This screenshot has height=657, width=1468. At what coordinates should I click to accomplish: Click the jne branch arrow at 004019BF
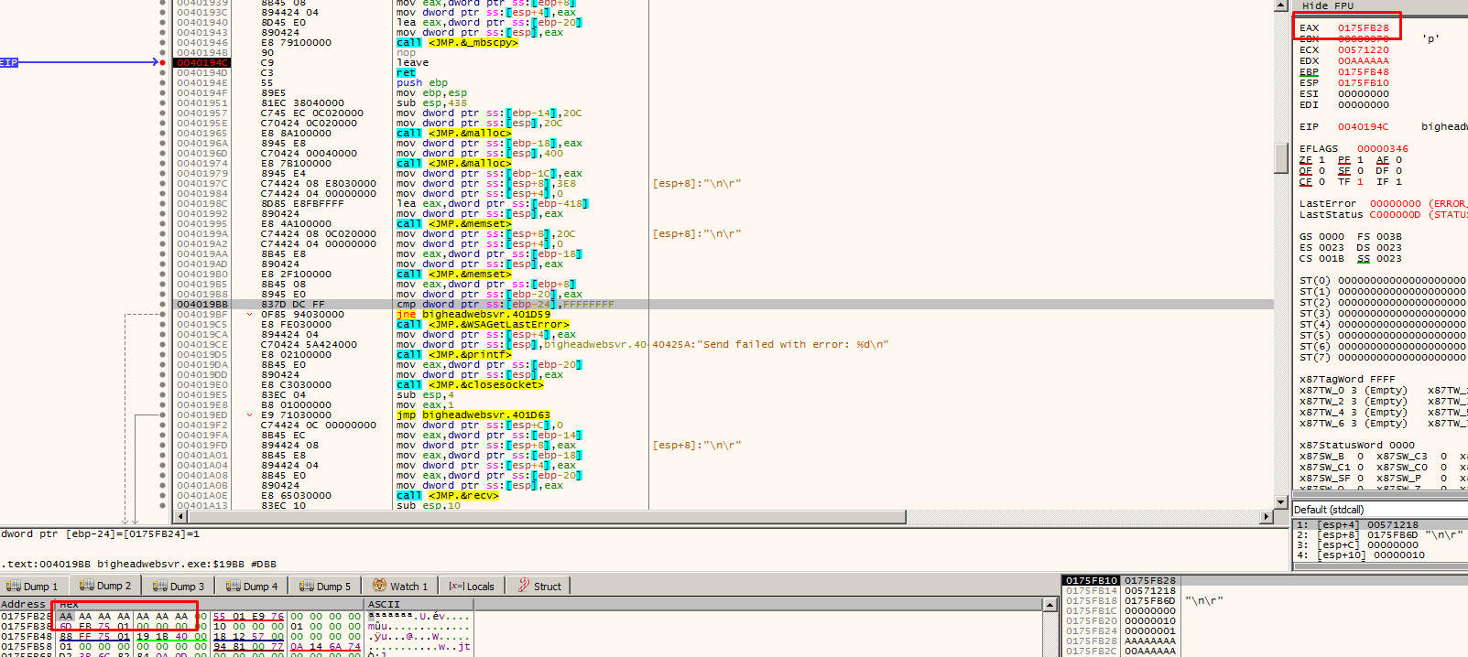(x=249, y=315)
